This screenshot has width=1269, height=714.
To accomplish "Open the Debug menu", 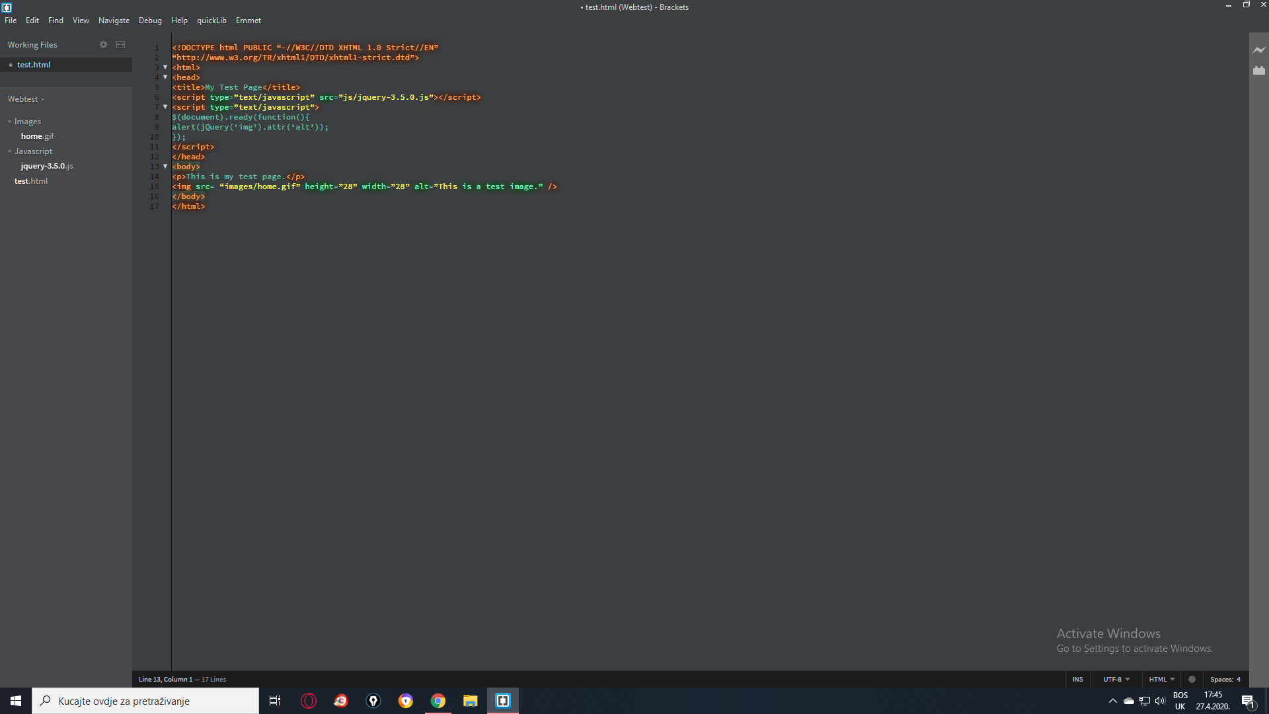I will click(150, 20).
